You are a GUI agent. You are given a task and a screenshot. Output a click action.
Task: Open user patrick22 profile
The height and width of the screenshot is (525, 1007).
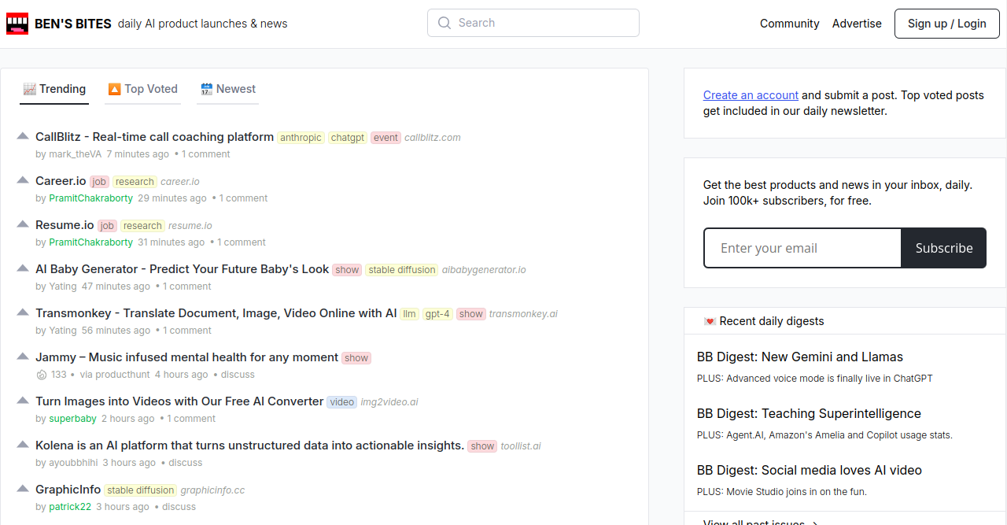70,507
